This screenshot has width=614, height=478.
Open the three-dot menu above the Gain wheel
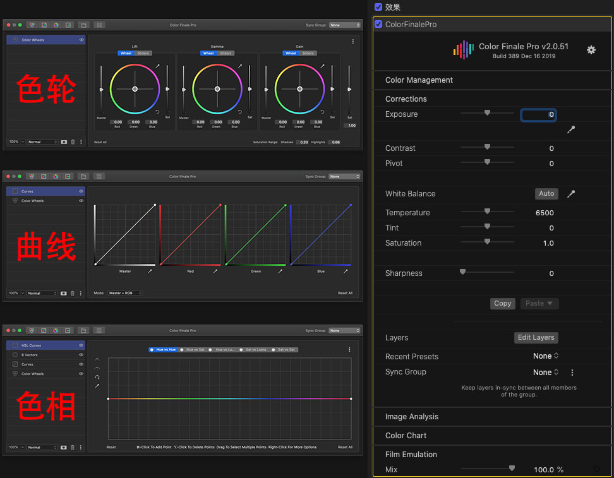(353, 42)
